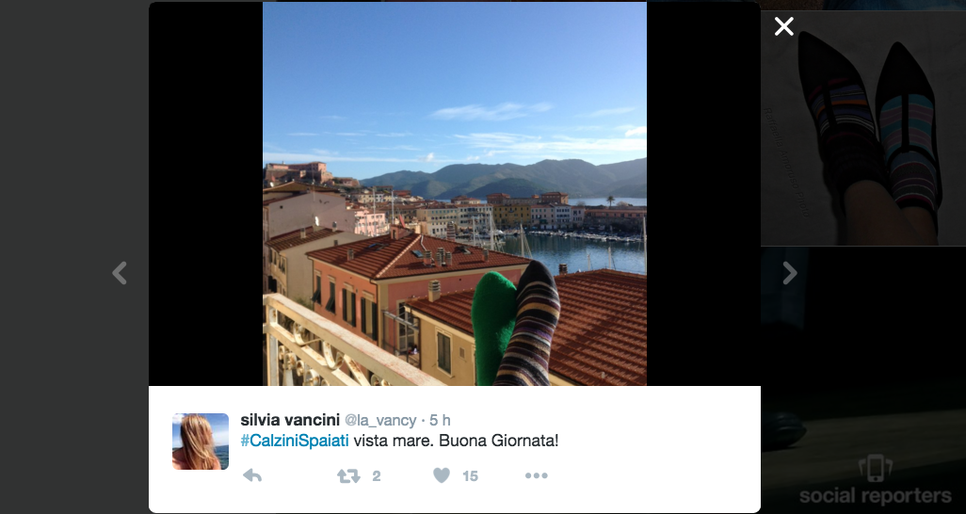Select the tweet text 'vista mare. Buona Giornata!'

456,442
